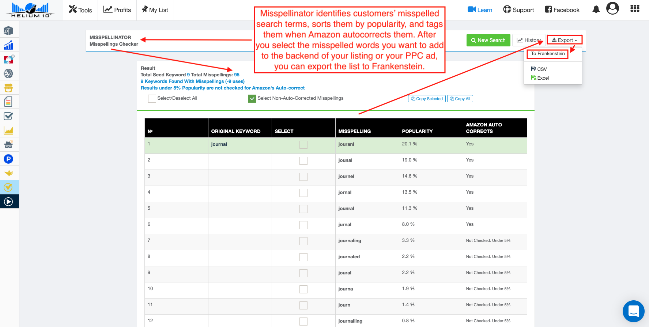Check the select box for jounral

point(303,209)
